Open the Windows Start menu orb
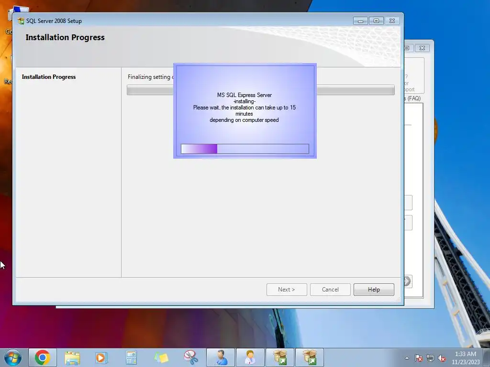This screenshot has width=490, height=367. tap(13, 357)
